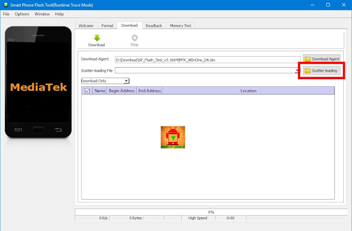Screen dimensions: 352x231
Task: Switch to the Welcome tab
Action: [x=86, y=26]
